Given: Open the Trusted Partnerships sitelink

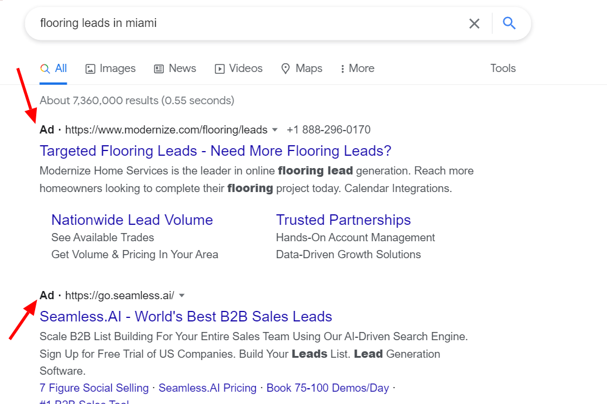Looking at the screenshot, I should (x=344, y=220).
